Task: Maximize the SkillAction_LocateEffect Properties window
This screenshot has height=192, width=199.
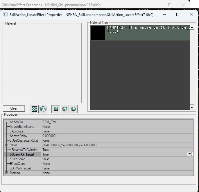Action: click(178, 14)
